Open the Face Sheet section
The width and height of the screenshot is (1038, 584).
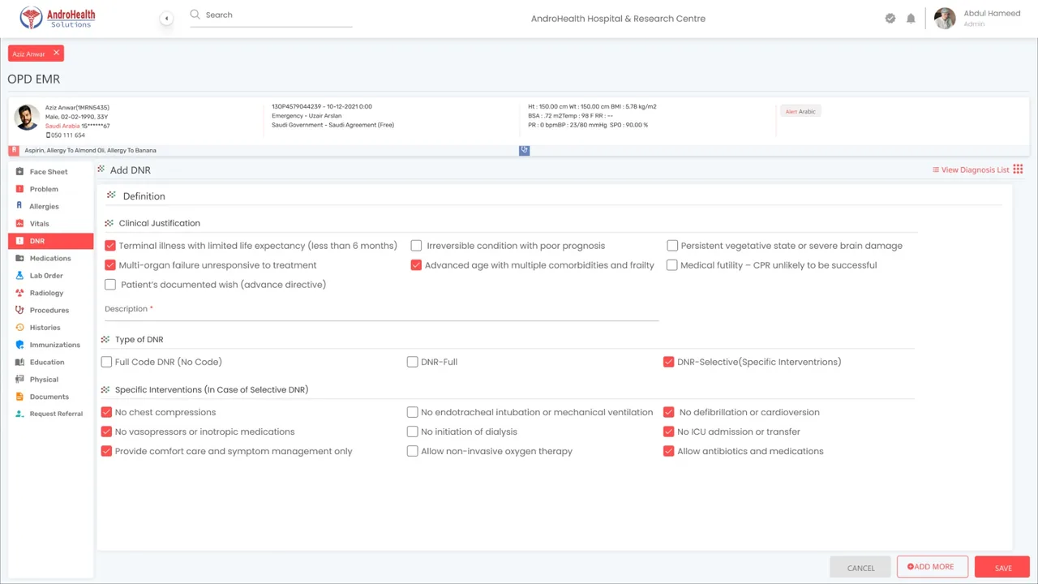coord(50,172)
